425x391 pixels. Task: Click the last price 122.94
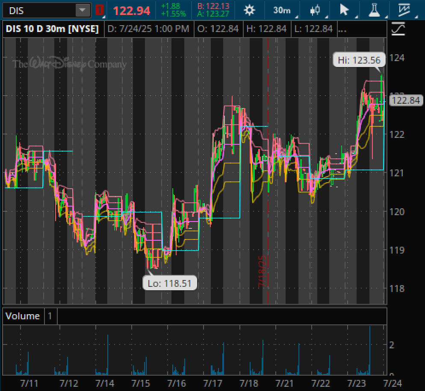tap(131, 11)
